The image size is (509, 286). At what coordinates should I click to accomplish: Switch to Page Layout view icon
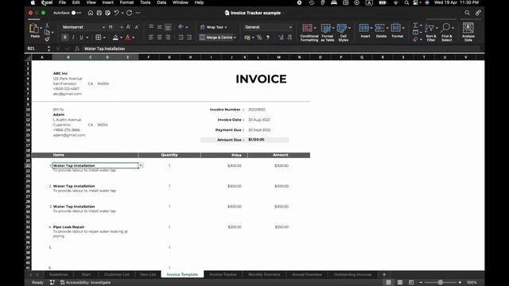(x=400, y=283)
